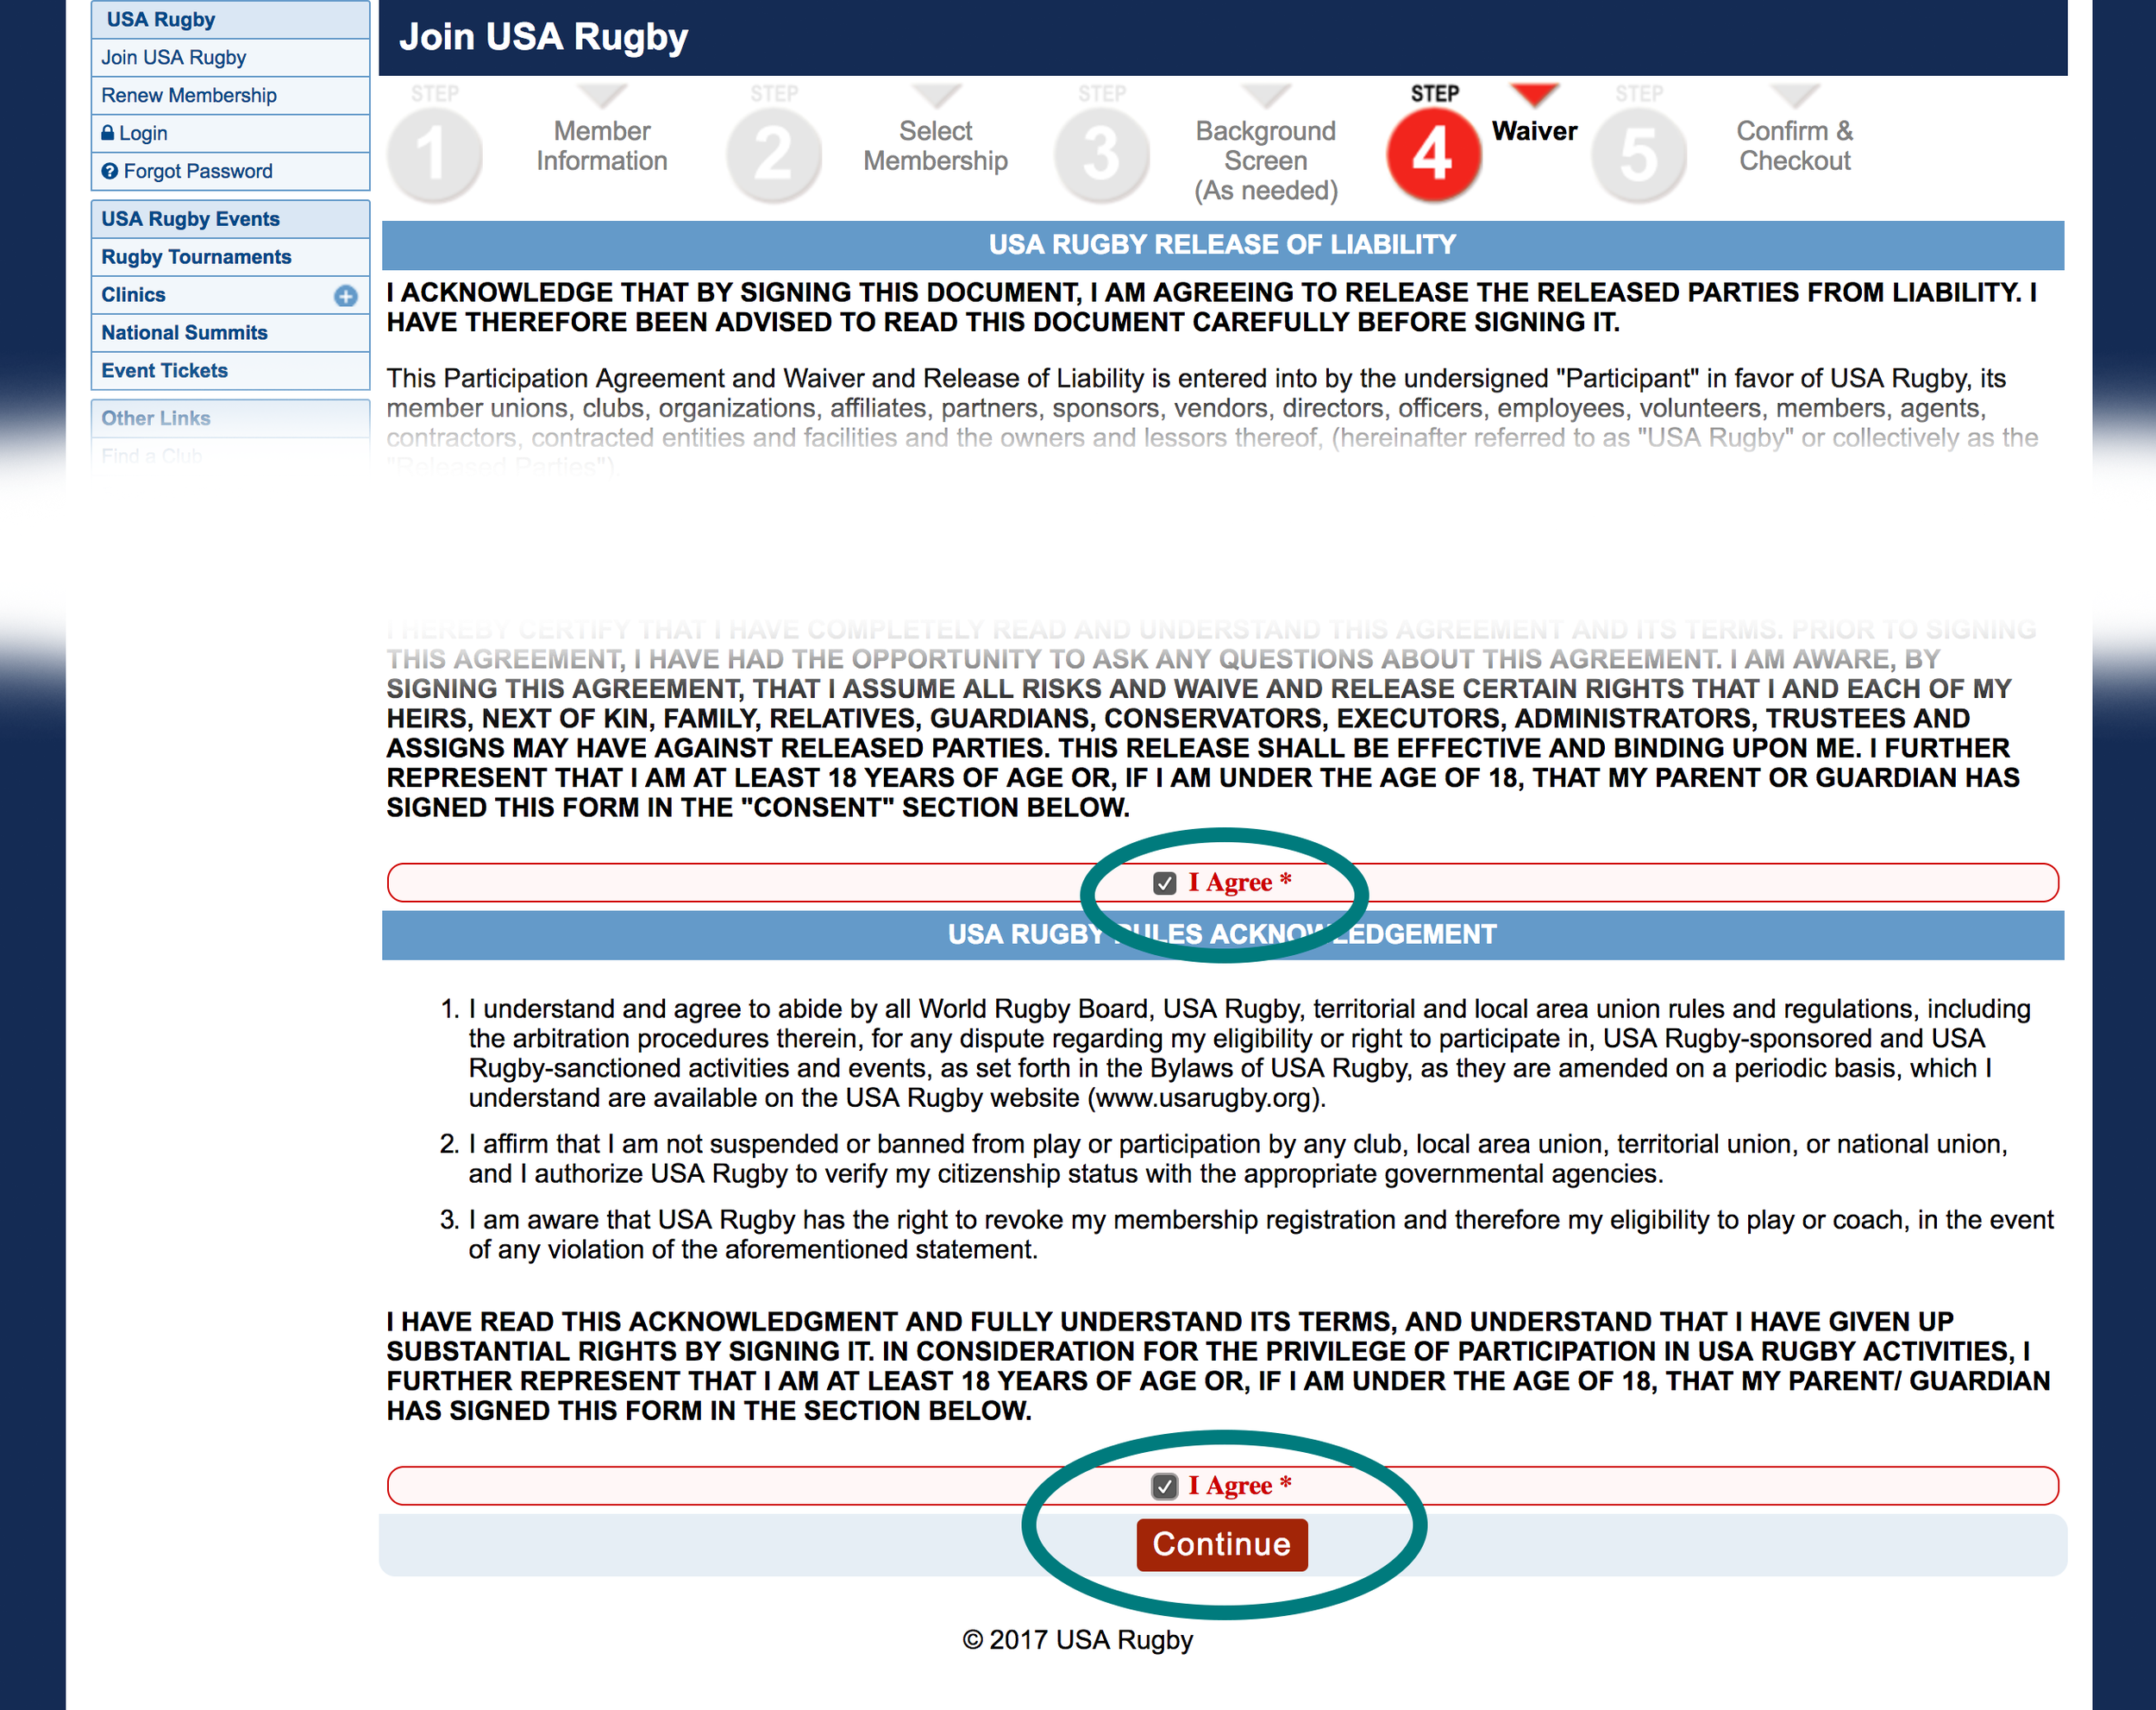Select the Background Screen step label
This screenshot has height=1710, width=2156.
point(1266,160)
